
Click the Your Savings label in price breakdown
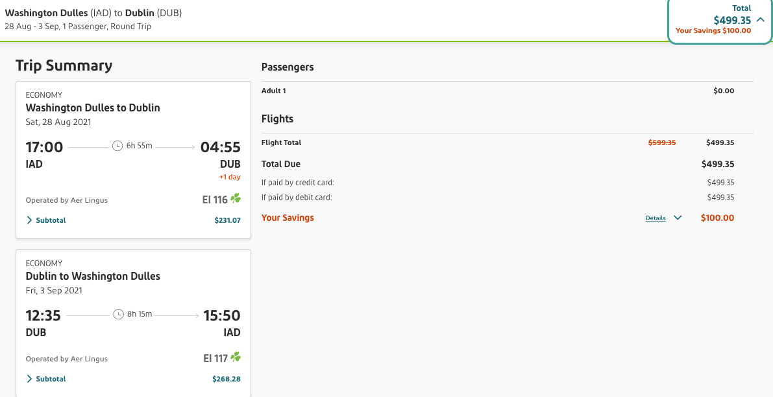point(288,218)
